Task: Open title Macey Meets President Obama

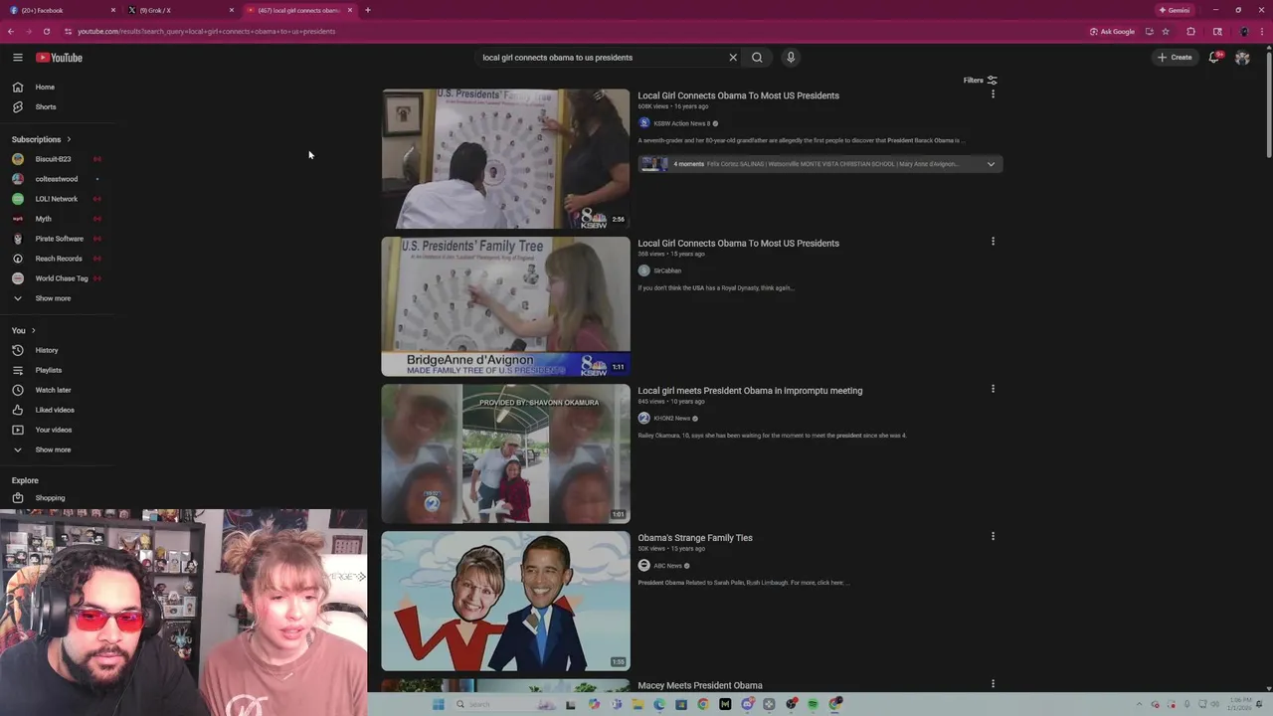Action: [x=700, y=685]
